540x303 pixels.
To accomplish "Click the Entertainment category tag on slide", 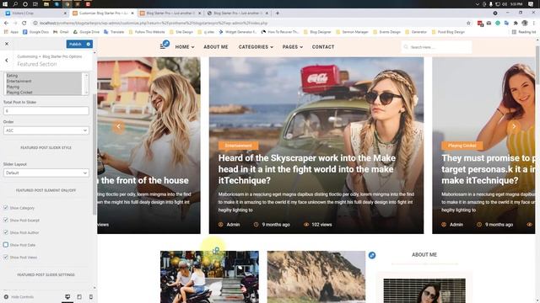I will (238, 146).
